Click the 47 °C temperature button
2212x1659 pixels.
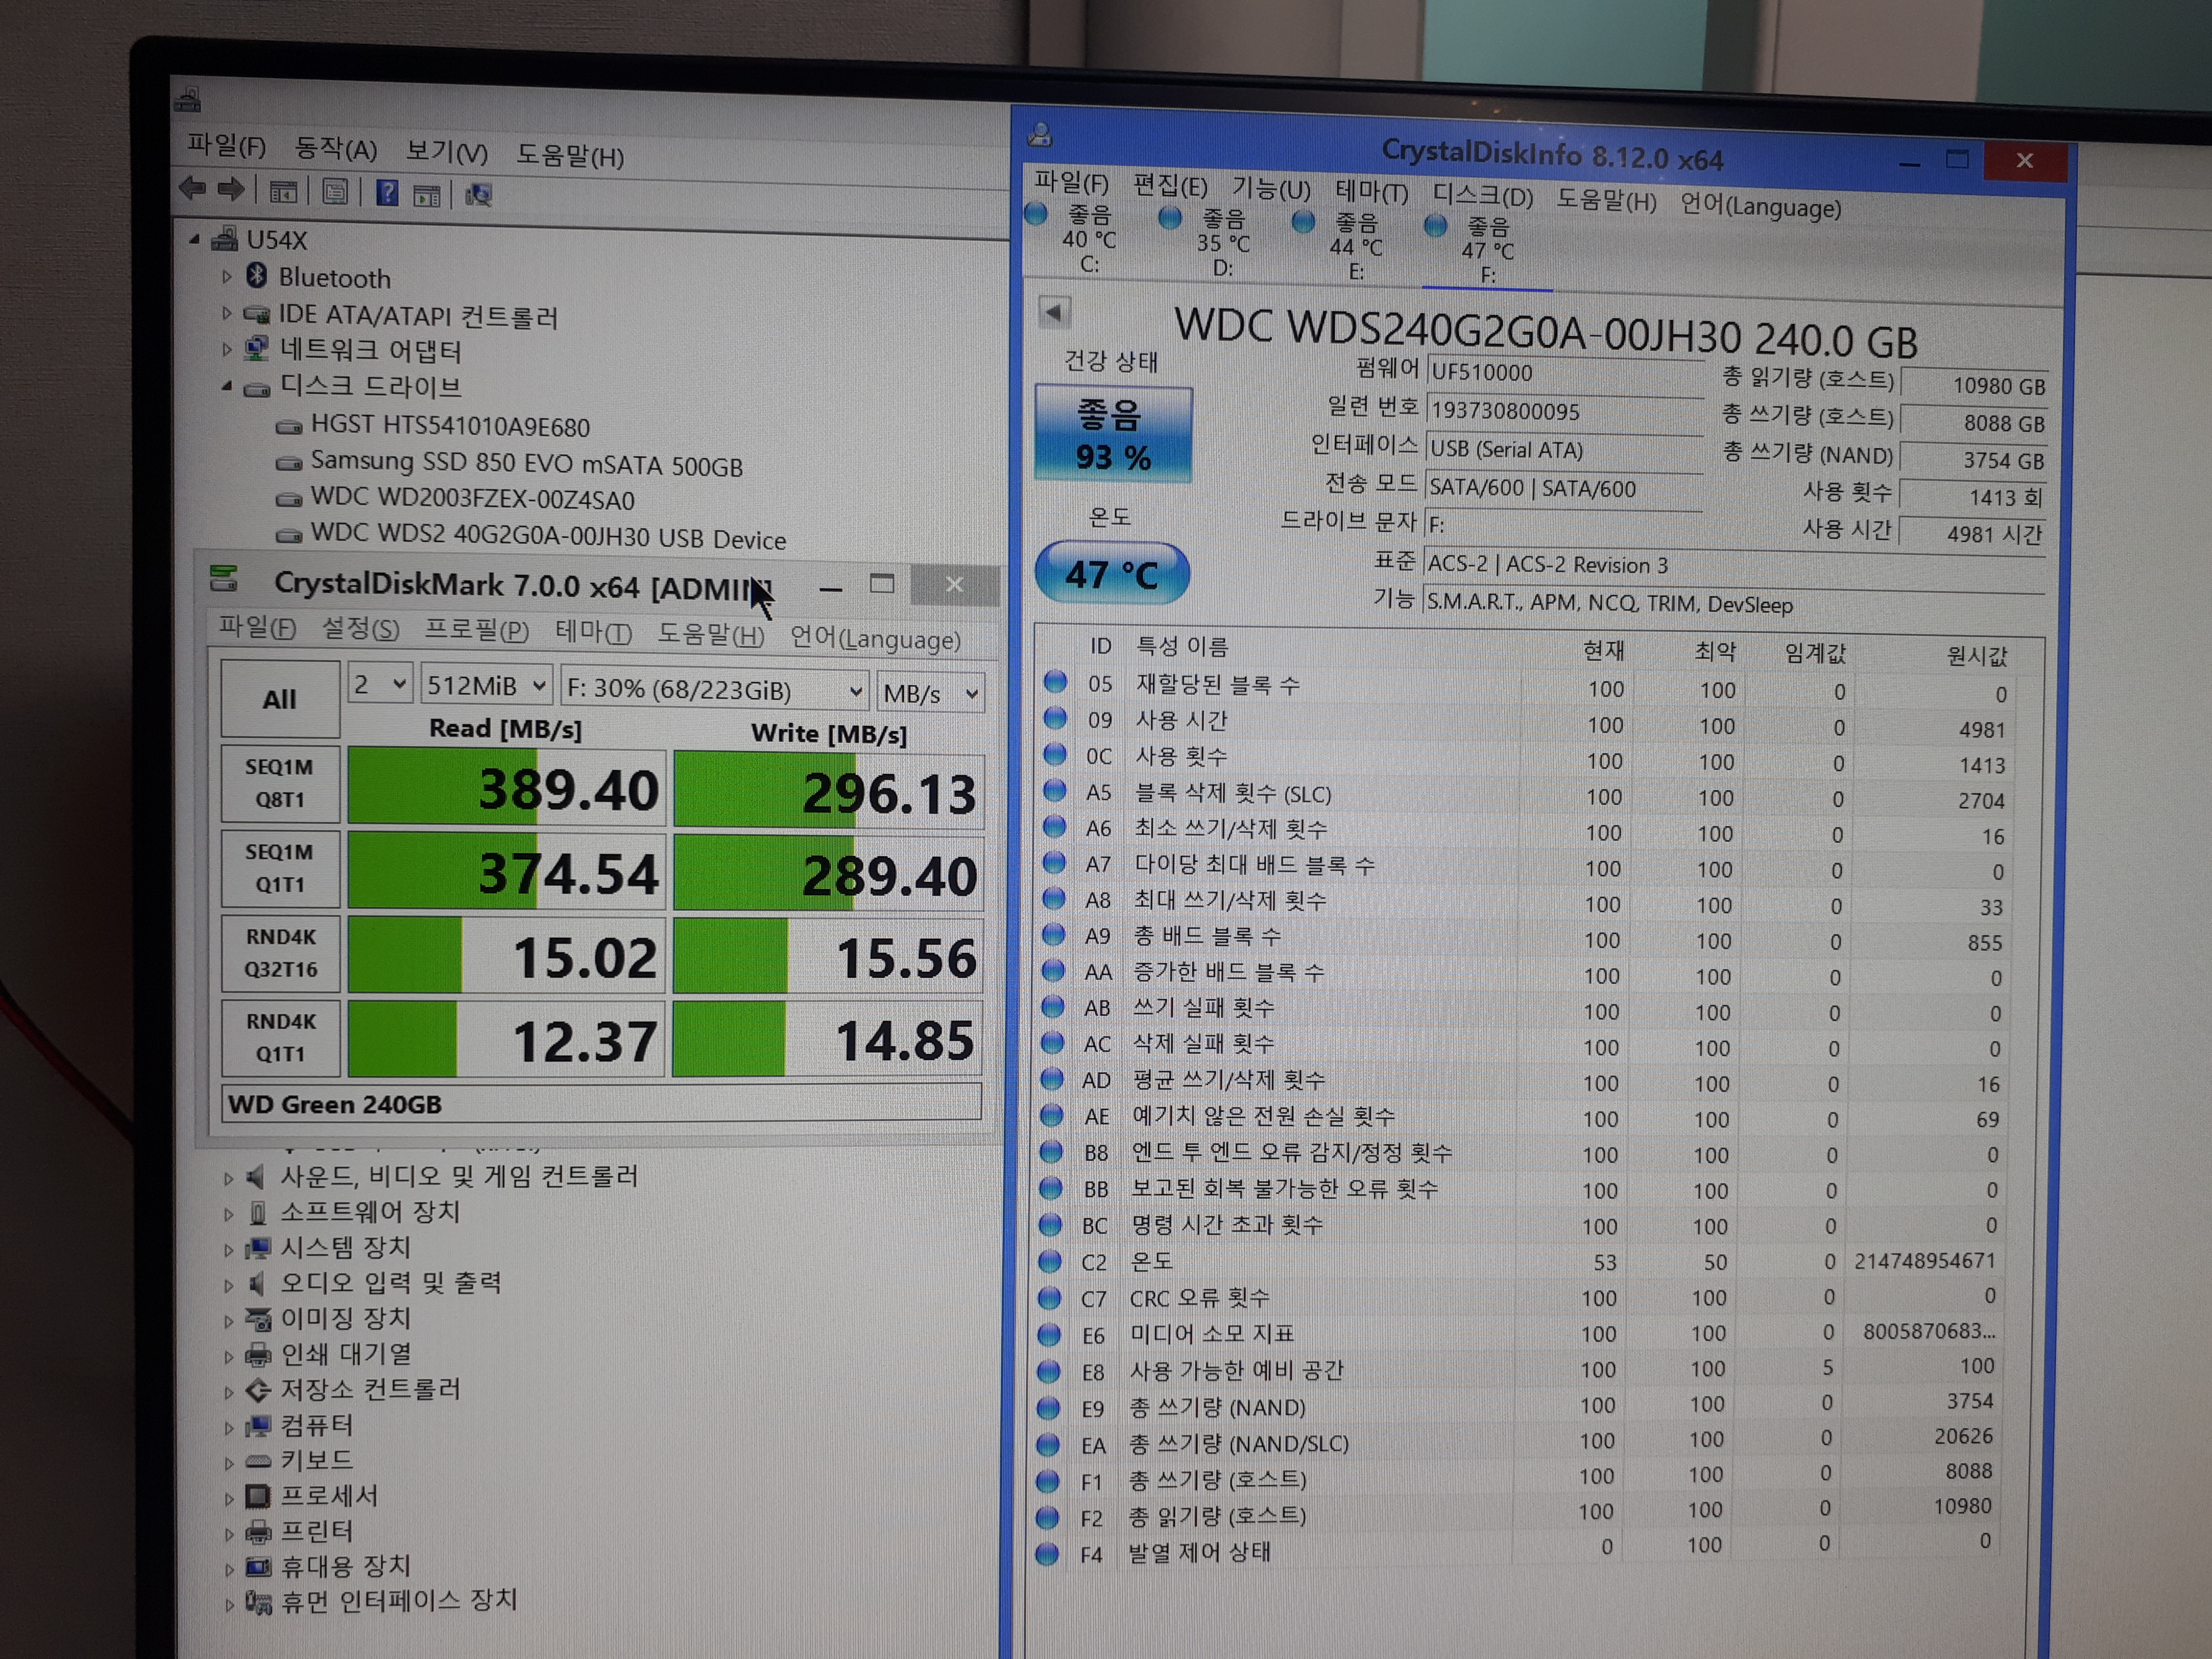tap(1111, 573)
